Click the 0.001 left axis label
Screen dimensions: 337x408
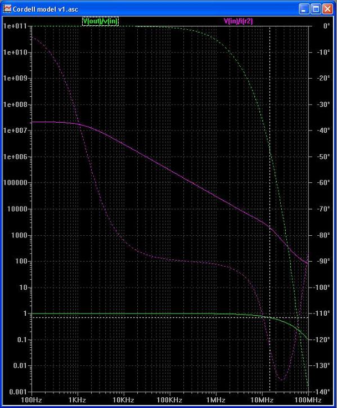click(x=18, y=392)
